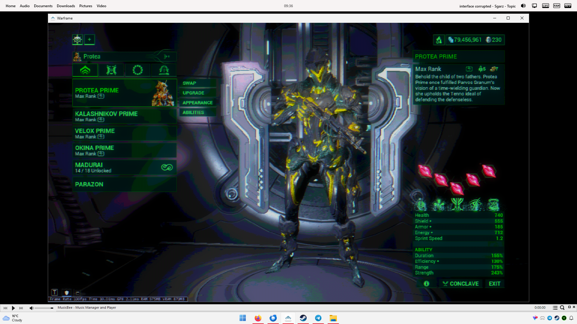Adjust the MusicBee volume slider

coord(44,308)
